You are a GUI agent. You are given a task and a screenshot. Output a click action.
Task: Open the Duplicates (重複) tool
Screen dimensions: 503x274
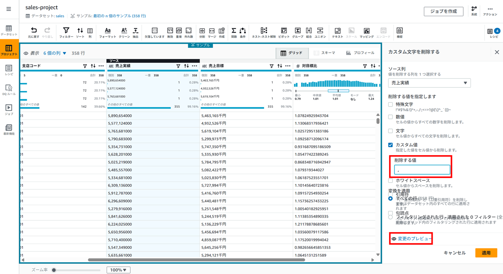[179, 33]
